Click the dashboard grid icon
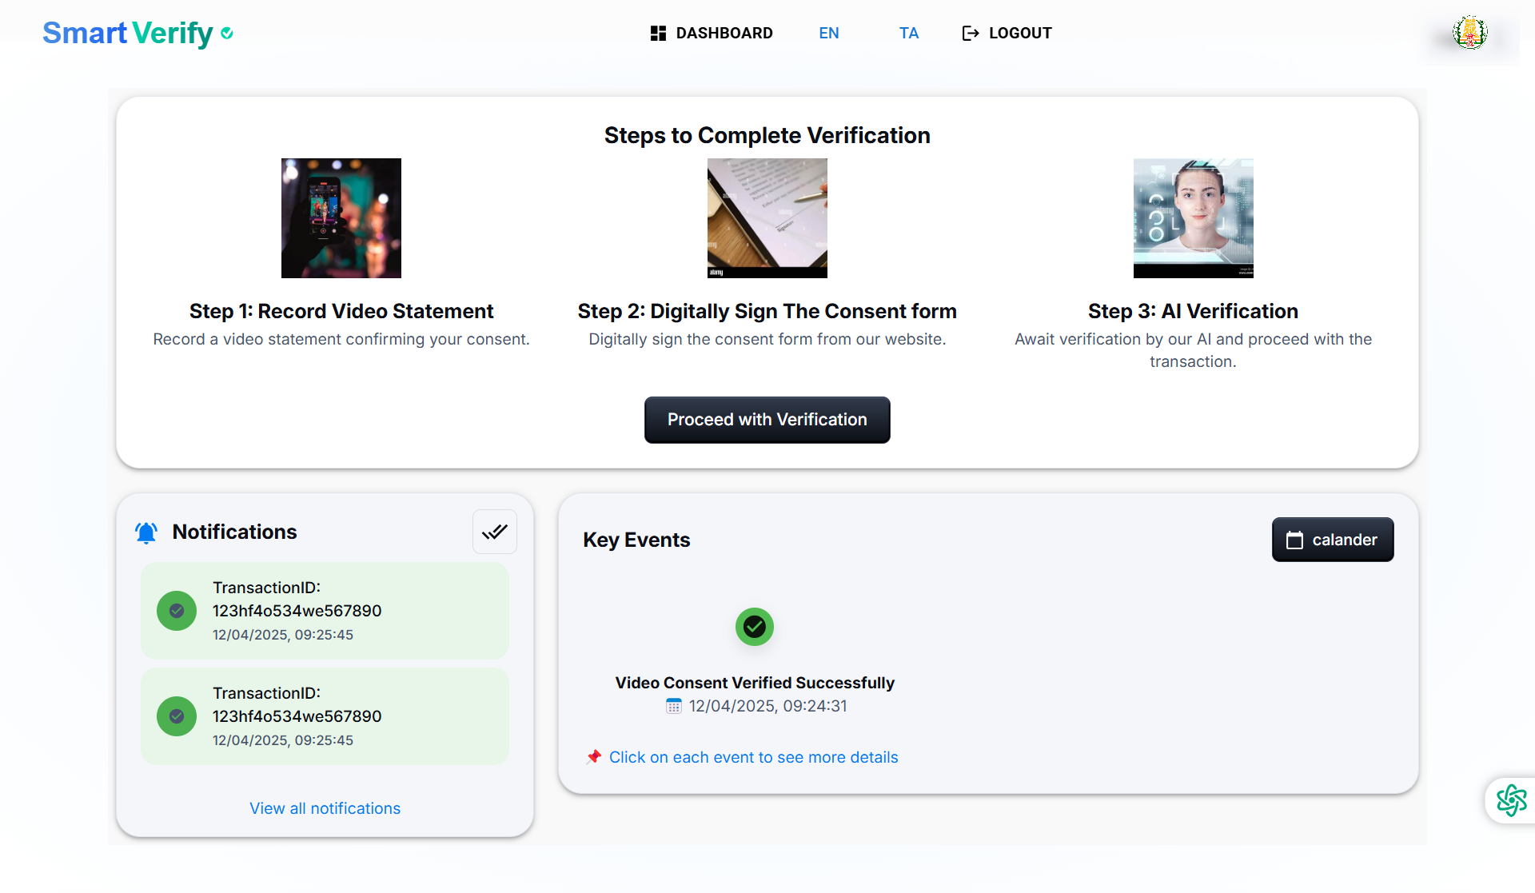This screenshot has height=893, width=1535. 658,33
